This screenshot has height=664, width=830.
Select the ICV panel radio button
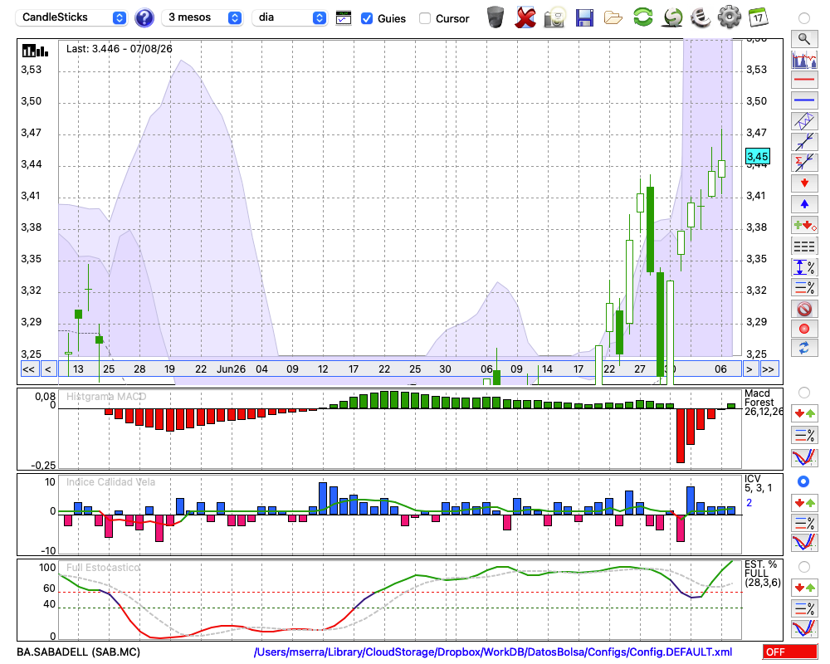point(803,482)
